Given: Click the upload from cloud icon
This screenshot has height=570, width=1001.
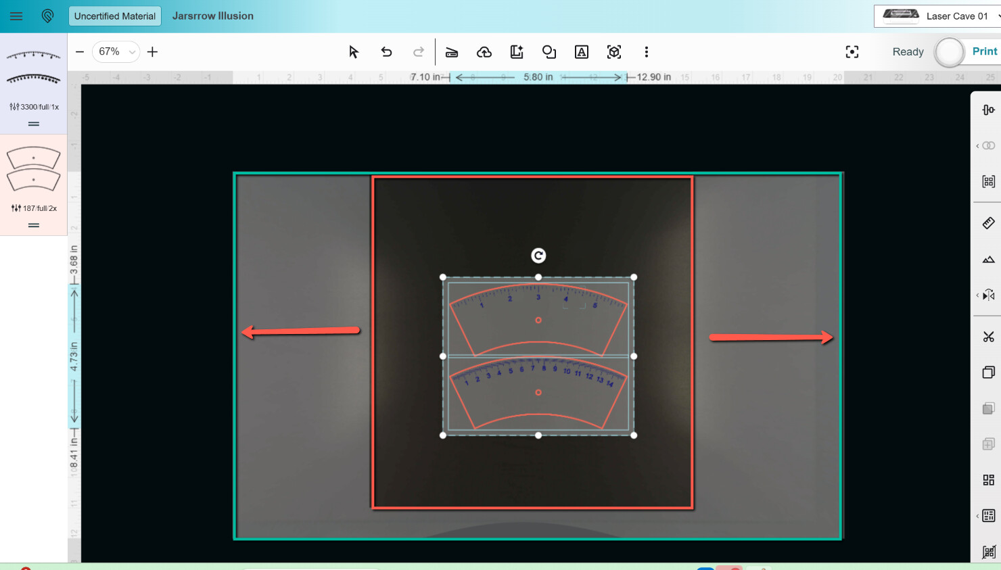Looking at the screenshot, I should point(484,52).
